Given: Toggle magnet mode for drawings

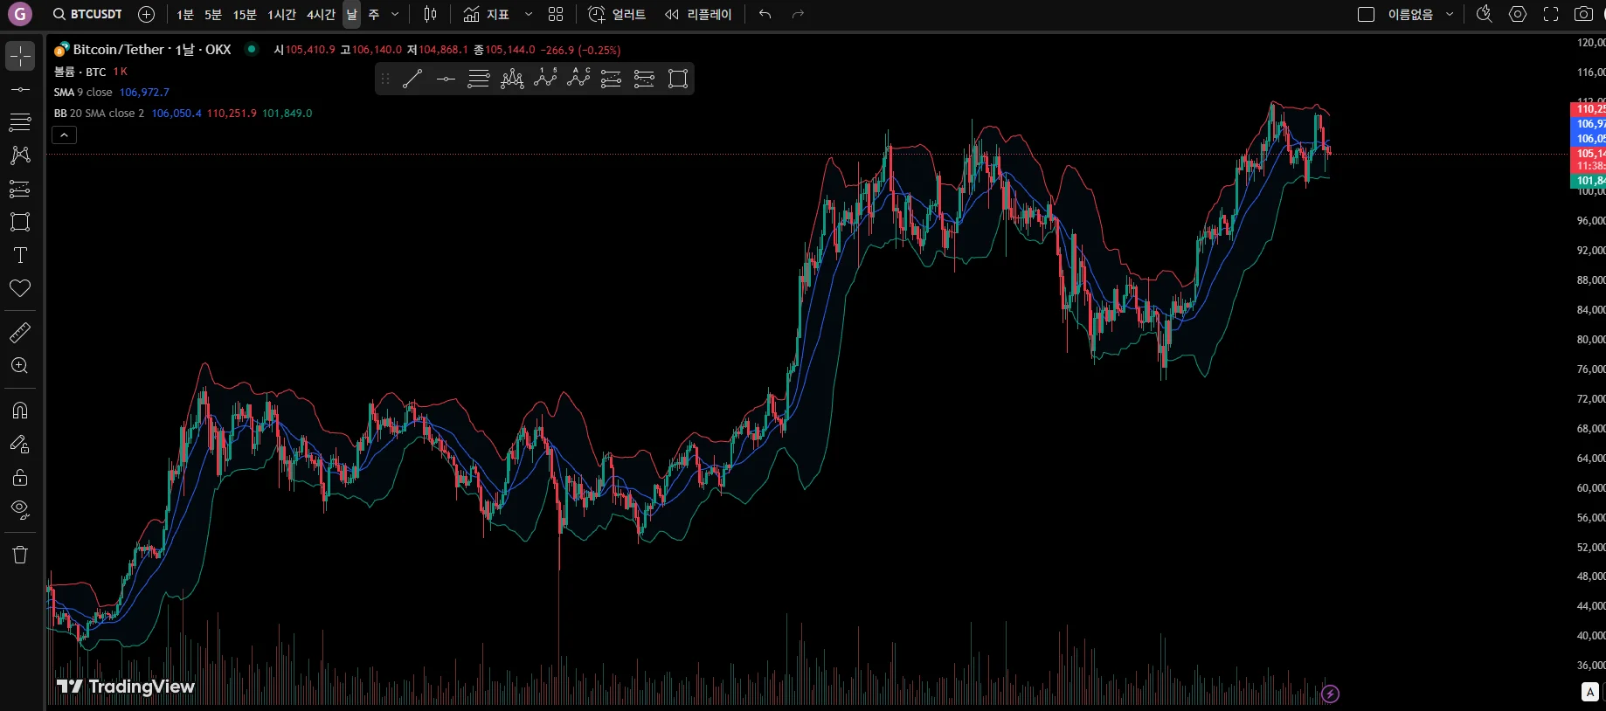Looking at the screenshot, I should (x=20, y=411).
